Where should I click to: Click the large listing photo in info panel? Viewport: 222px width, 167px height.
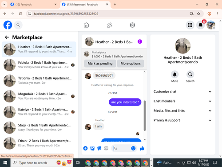pos(182,46)
